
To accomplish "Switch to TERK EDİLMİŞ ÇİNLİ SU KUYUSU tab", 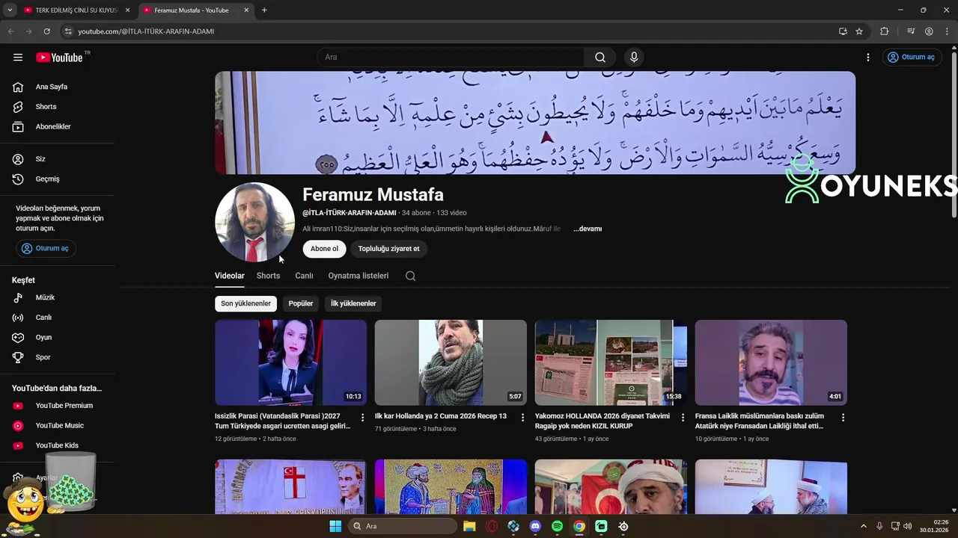I will tap(77, 10).
